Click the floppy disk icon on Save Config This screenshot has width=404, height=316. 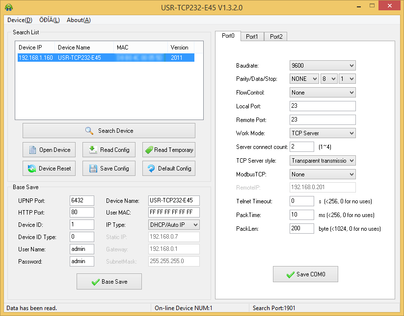pos(93,169)
